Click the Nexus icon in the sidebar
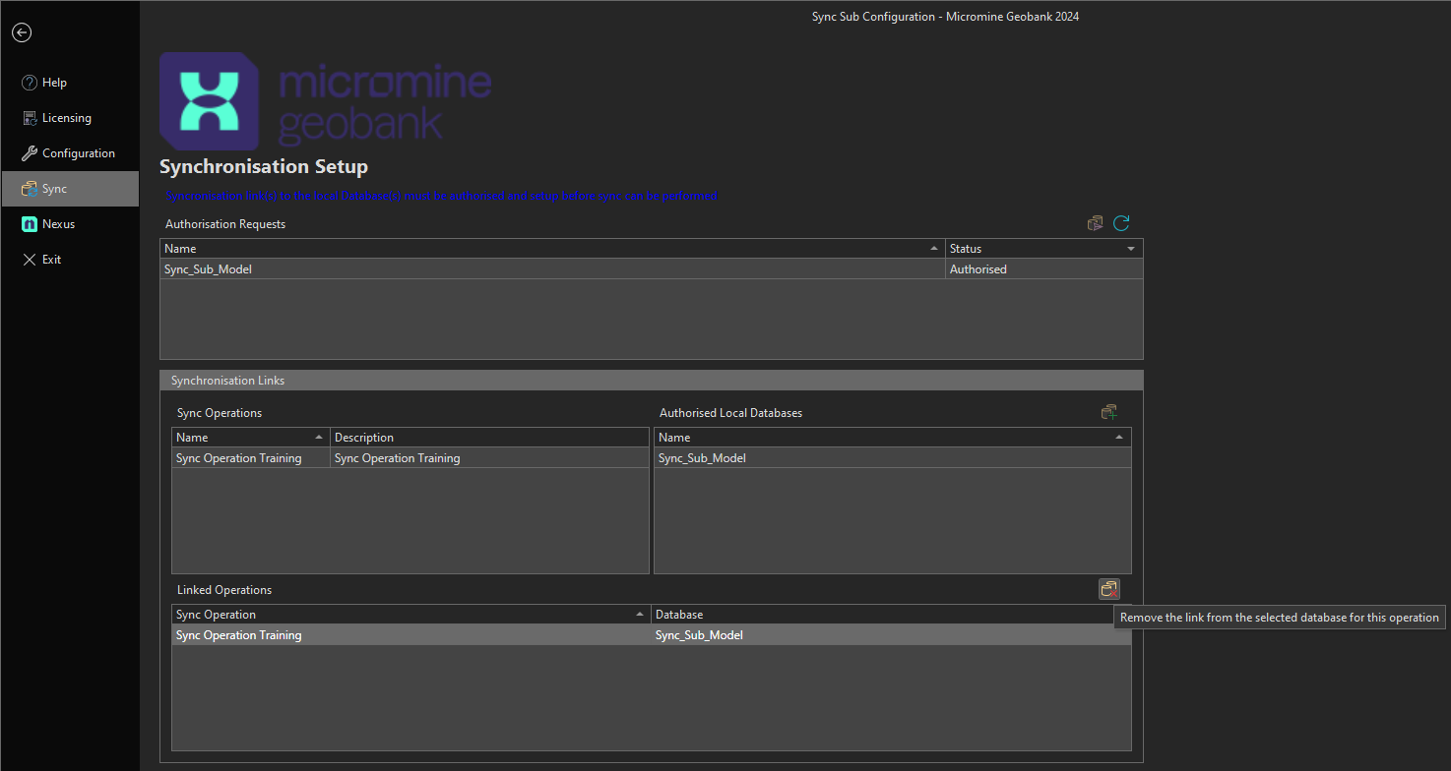Screen dimensions: 1451x771 30,223
